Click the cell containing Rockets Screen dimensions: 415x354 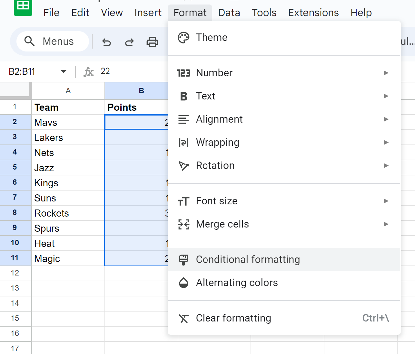pyautogui.click(x=68, y=213)
